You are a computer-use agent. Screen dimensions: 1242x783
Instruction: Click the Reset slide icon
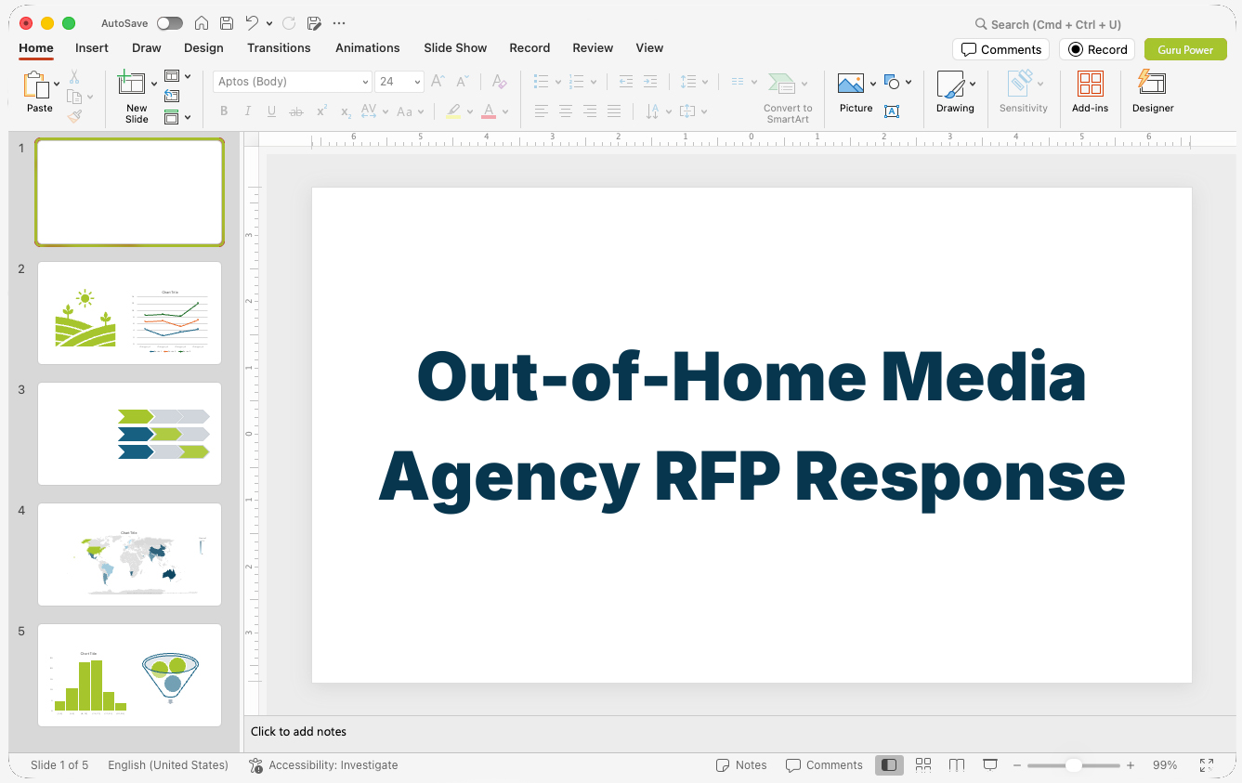172,96
